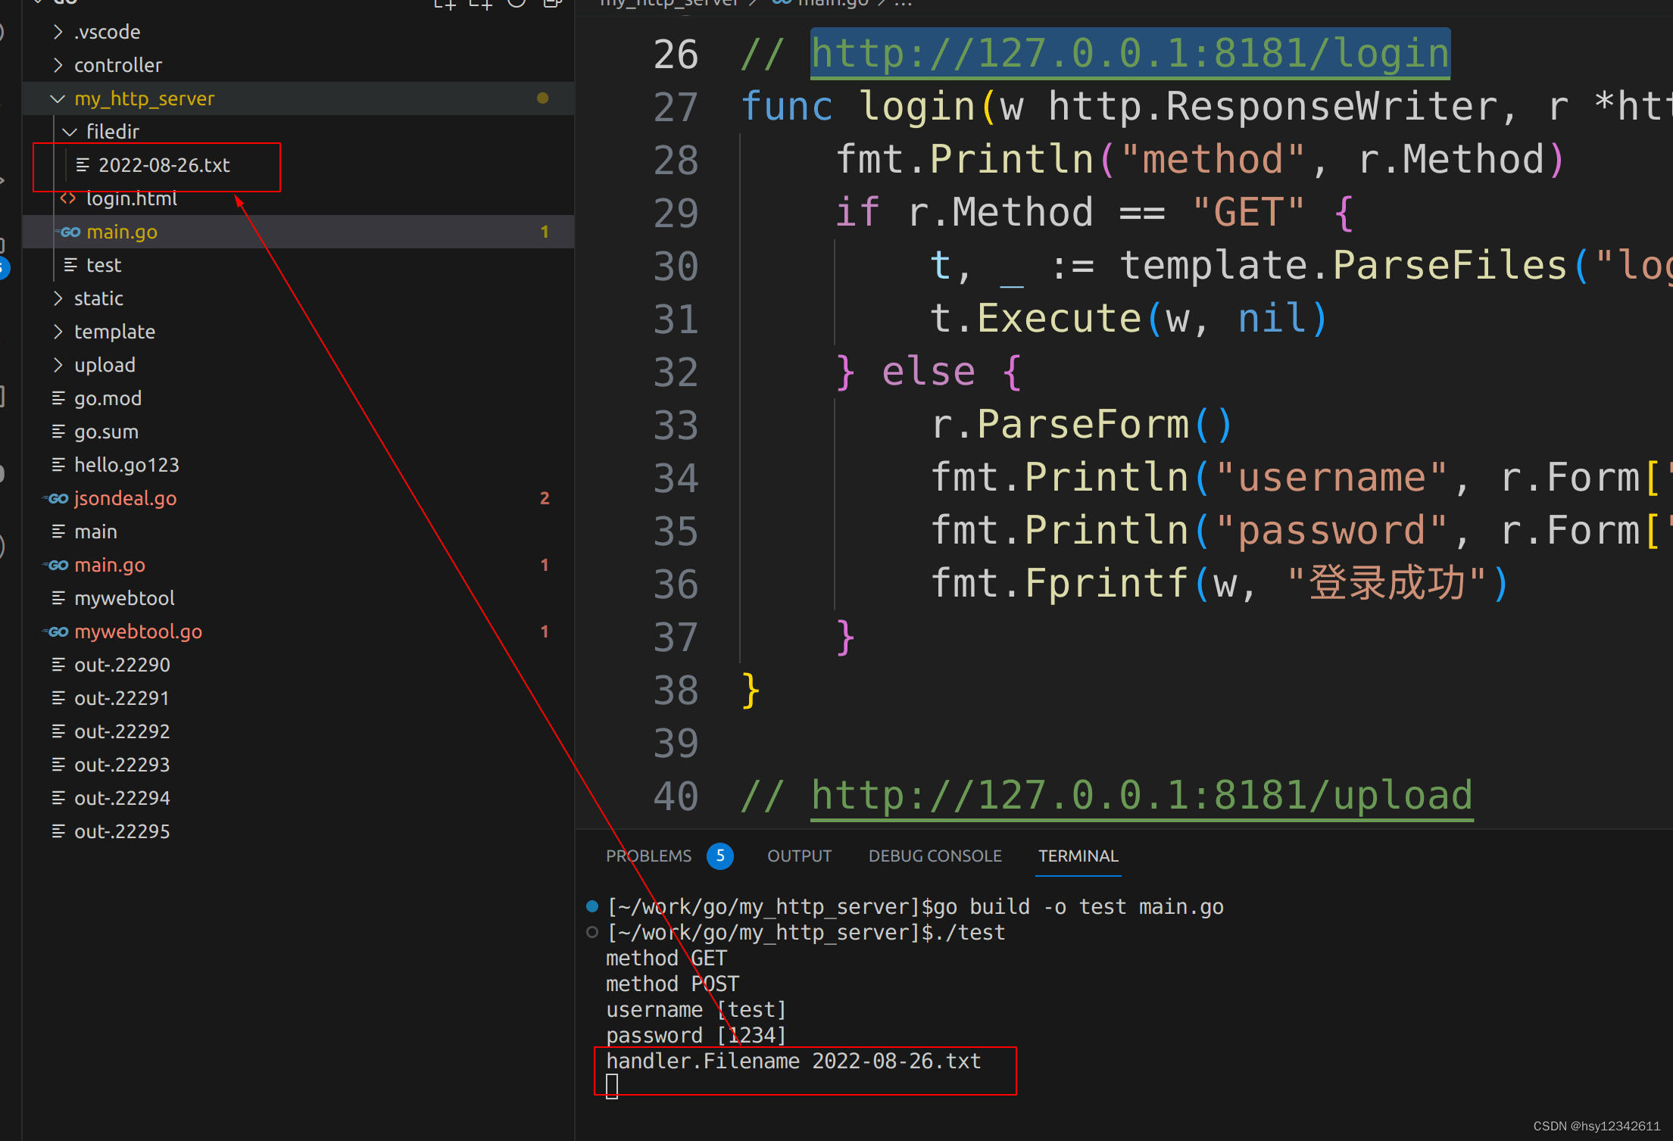Click the blue dot beside go build command
Screen dimensions: 1673x1141
pyautogui.click(x=592, y=907)
